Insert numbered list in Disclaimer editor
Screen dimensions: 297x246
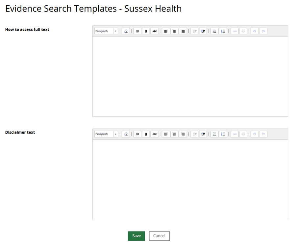[x=223, y=134]
